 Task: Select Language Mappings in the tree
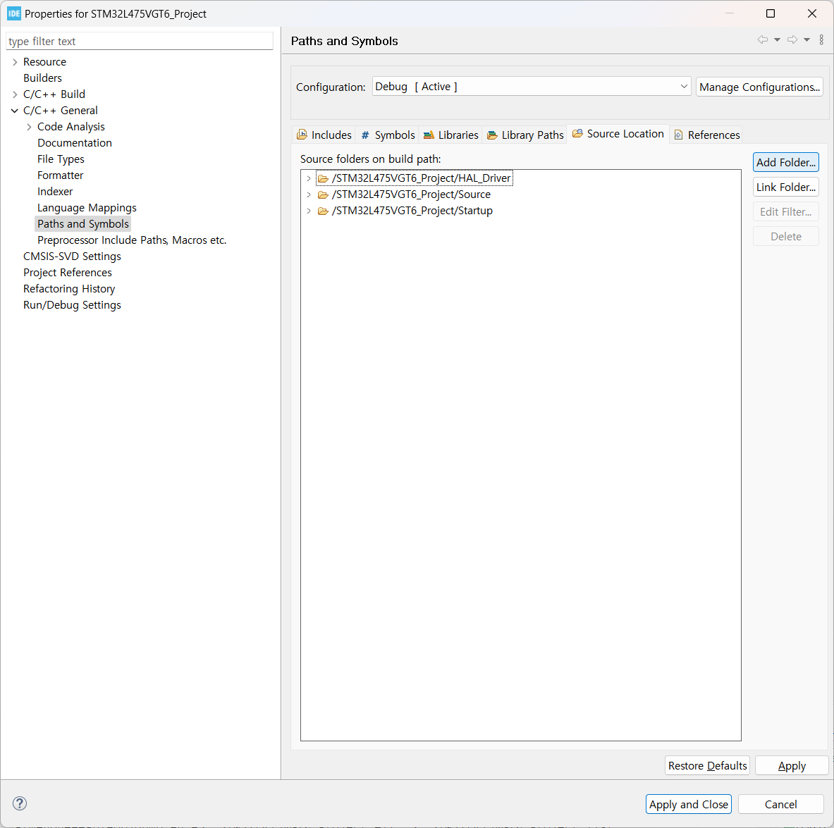[x=87, y=208]
